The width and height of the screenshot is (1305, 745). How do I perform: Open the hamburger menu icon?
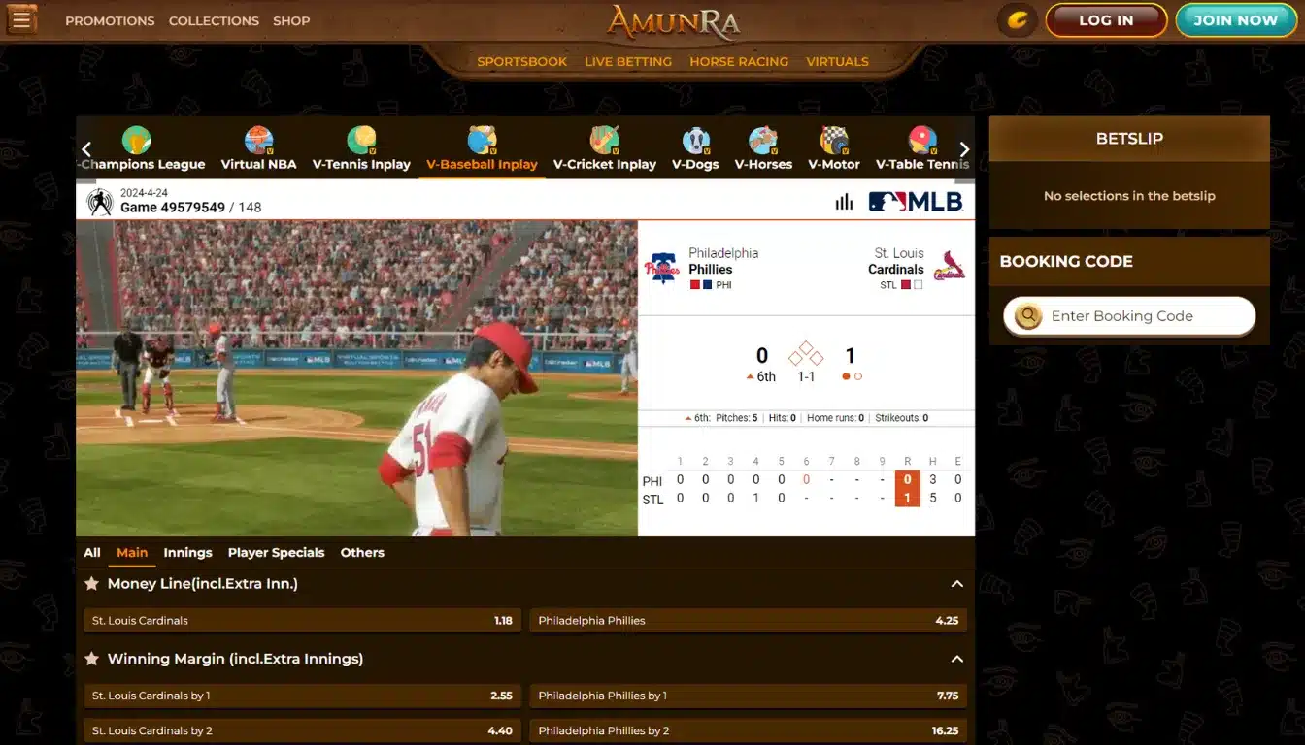[21, 18]
